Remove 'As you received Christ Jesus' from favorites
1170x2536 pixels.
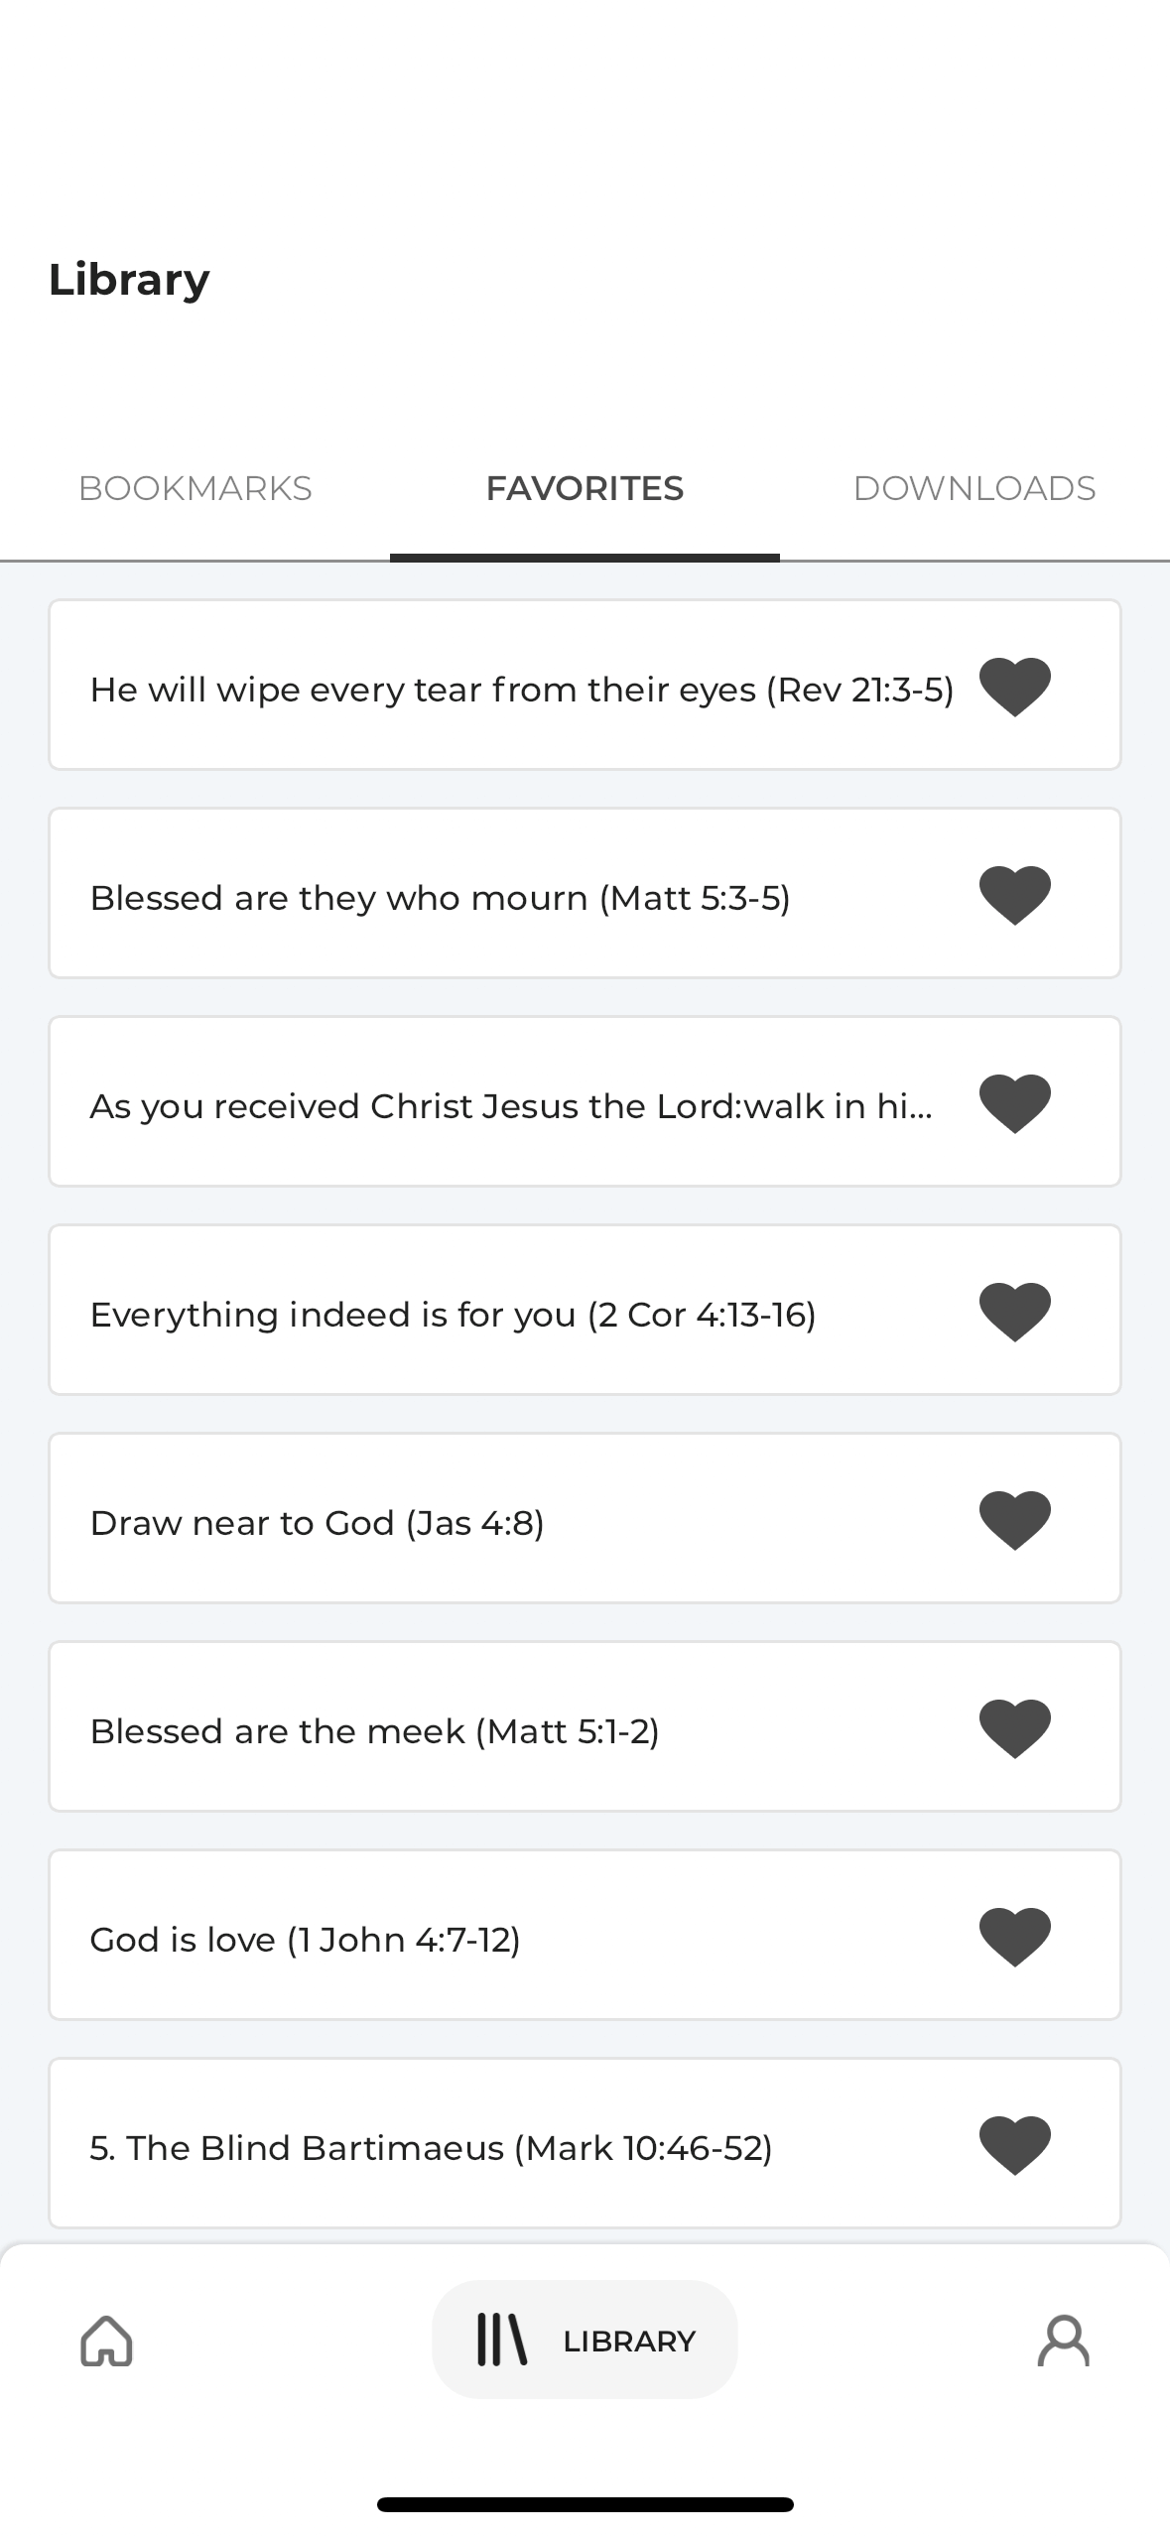pyautogui.click(x=1014, y=1103)
